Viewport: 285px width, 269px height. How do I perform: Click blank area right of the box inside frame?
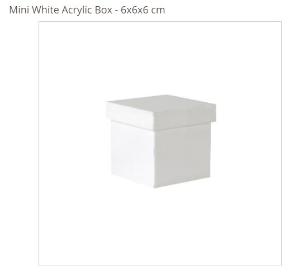point(249,144)
